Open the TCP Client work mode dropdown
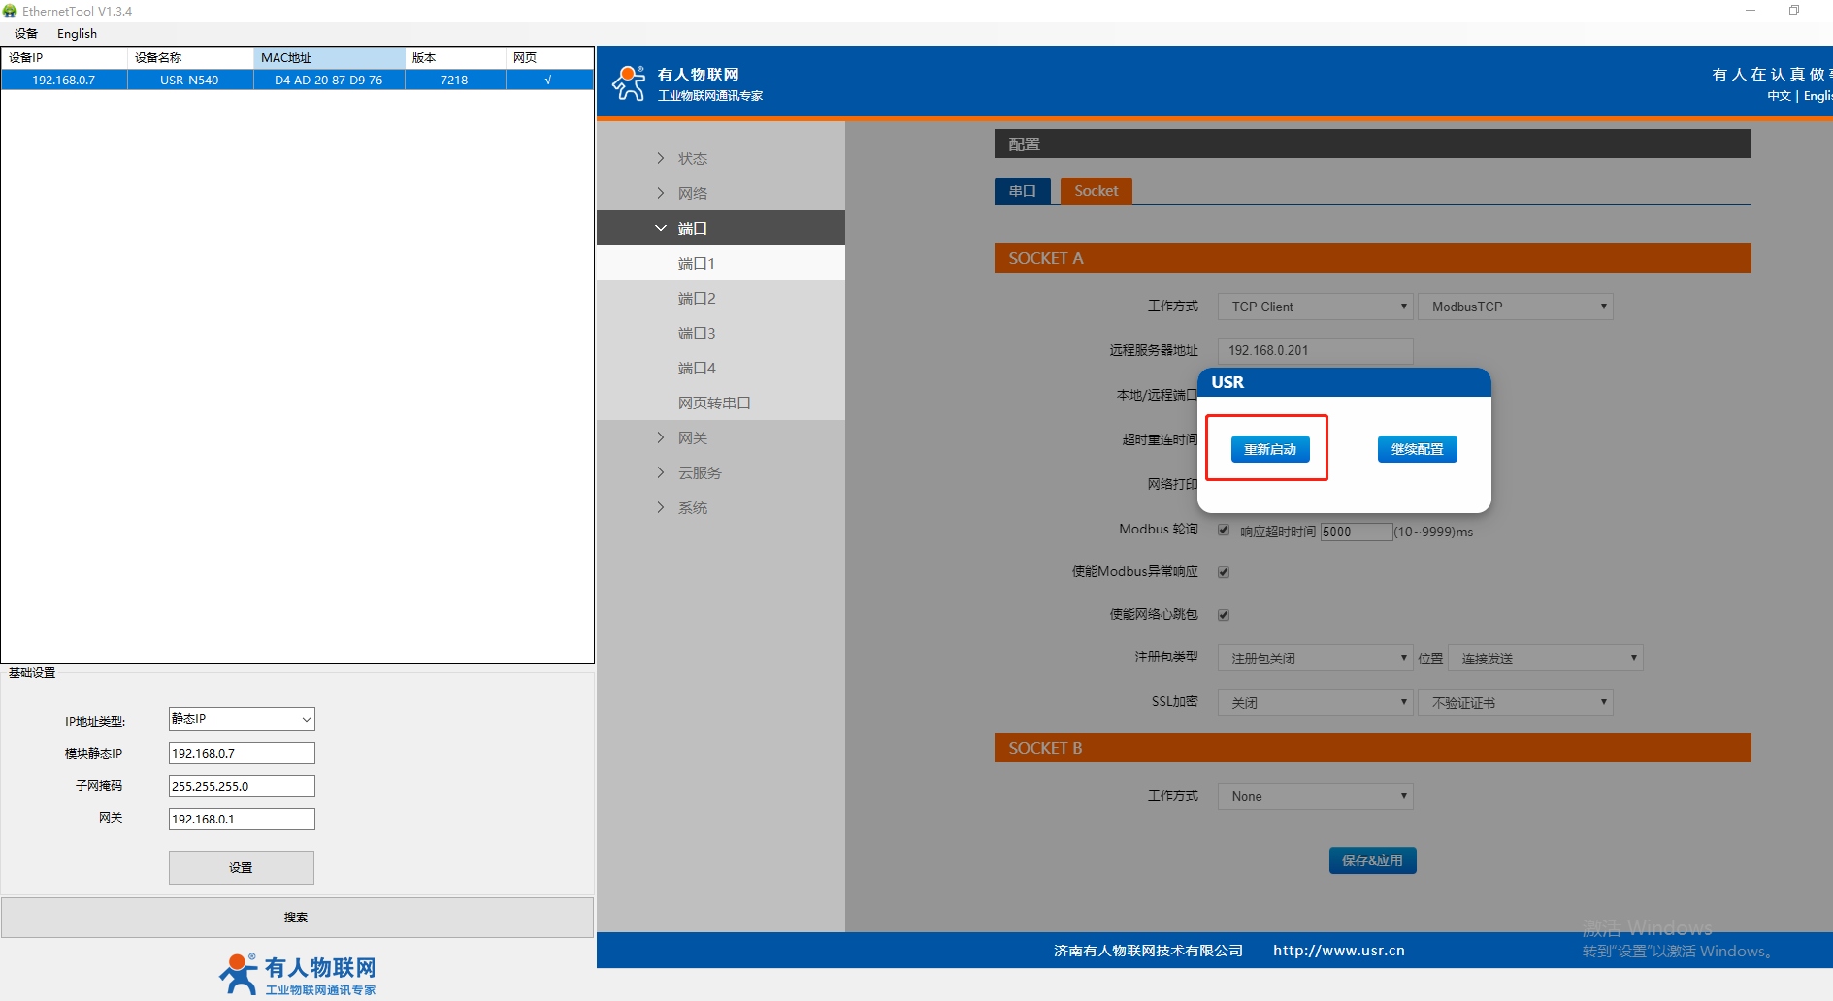The image size is (1833, 1001). pyautogui.click(x=1315, y=307)
